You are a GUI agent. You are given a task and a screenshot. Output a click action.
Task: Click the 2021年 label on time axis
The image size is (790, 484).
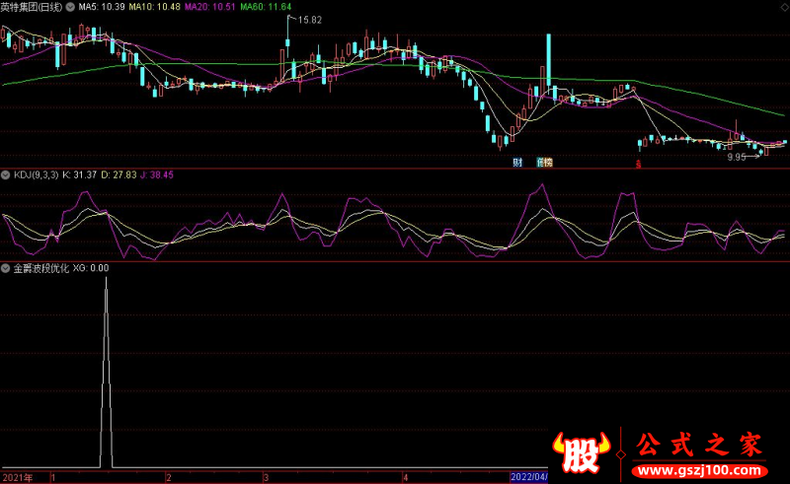[x=18, y=477]
